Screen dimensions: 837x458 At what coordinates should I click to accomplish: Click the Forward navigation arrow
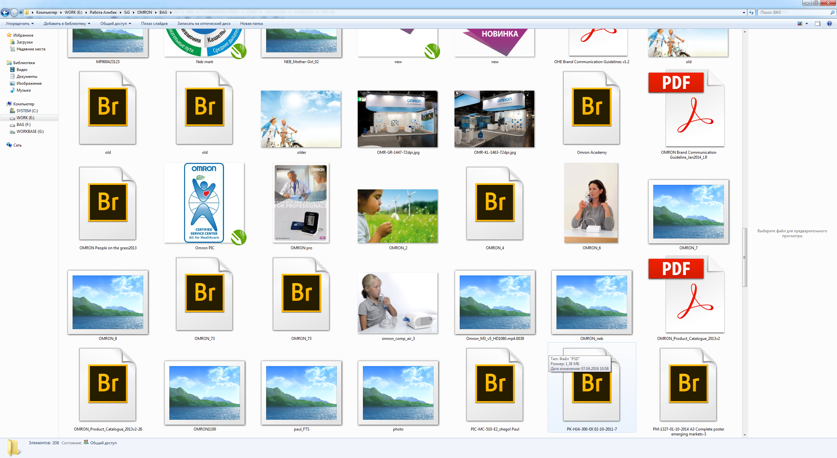(14, 12)
